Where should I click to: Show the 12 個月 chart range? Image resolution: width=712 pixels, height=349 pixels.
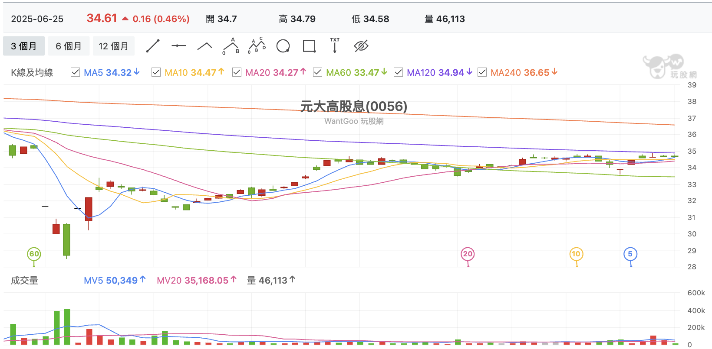click(114, 46)
